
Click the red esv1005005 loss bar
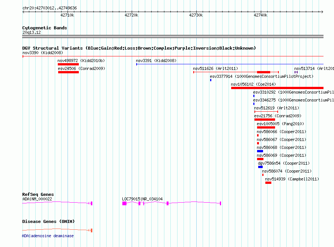point(266,127)
